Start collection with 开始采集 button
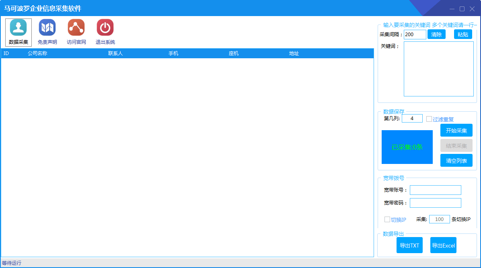The width and height of the screenshot is (481, 268). point(456,130)
